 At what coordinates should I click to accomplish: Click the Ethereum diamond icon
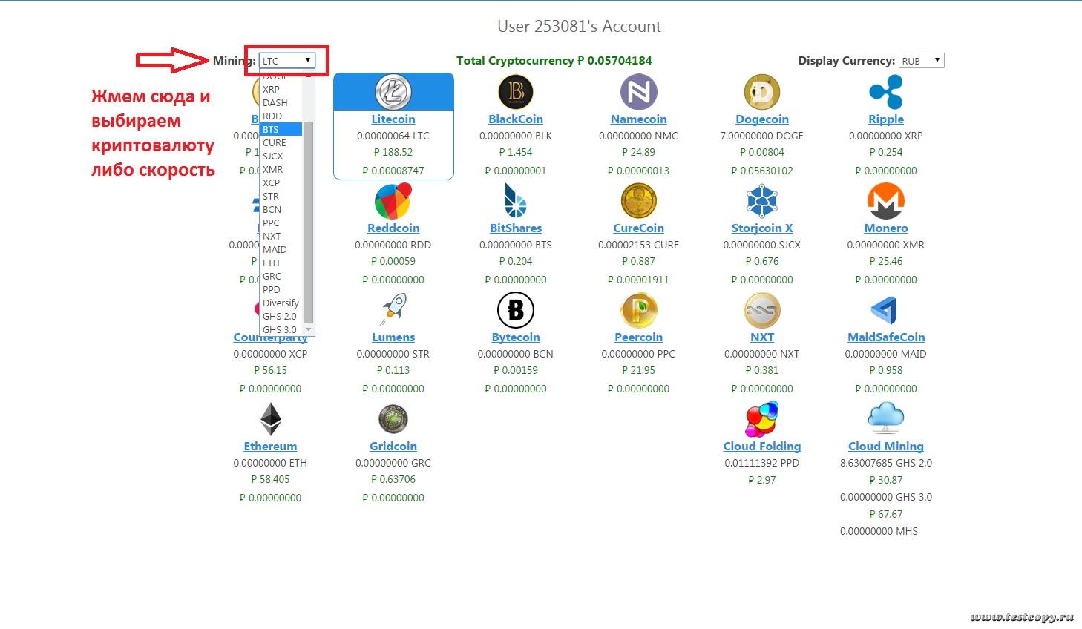coord(270,419)
